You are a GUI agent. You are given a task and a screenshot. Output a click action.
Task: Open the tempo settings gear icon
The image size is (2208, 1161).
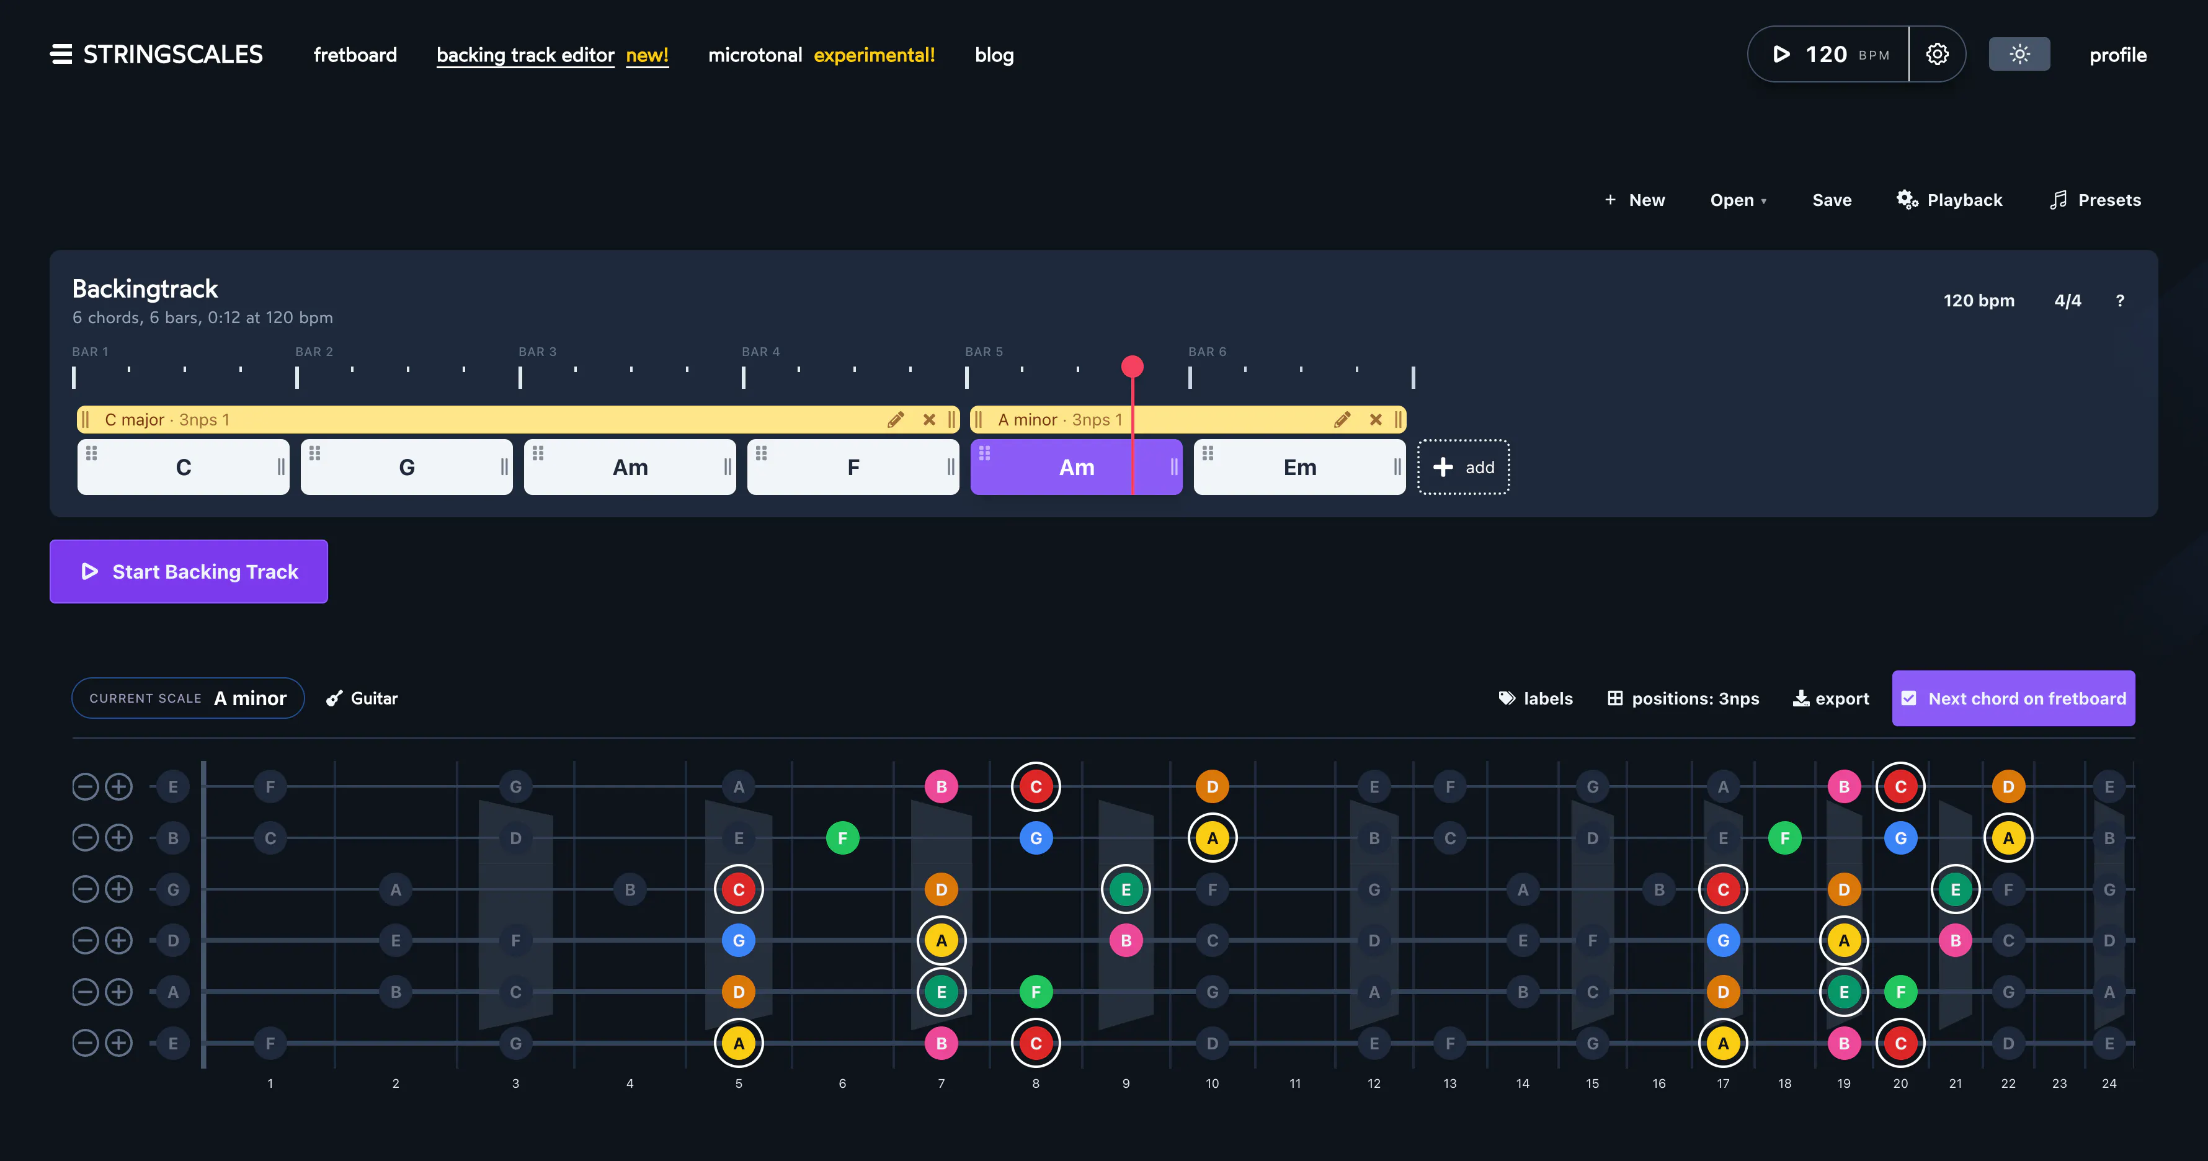[x=1937, y=54]
